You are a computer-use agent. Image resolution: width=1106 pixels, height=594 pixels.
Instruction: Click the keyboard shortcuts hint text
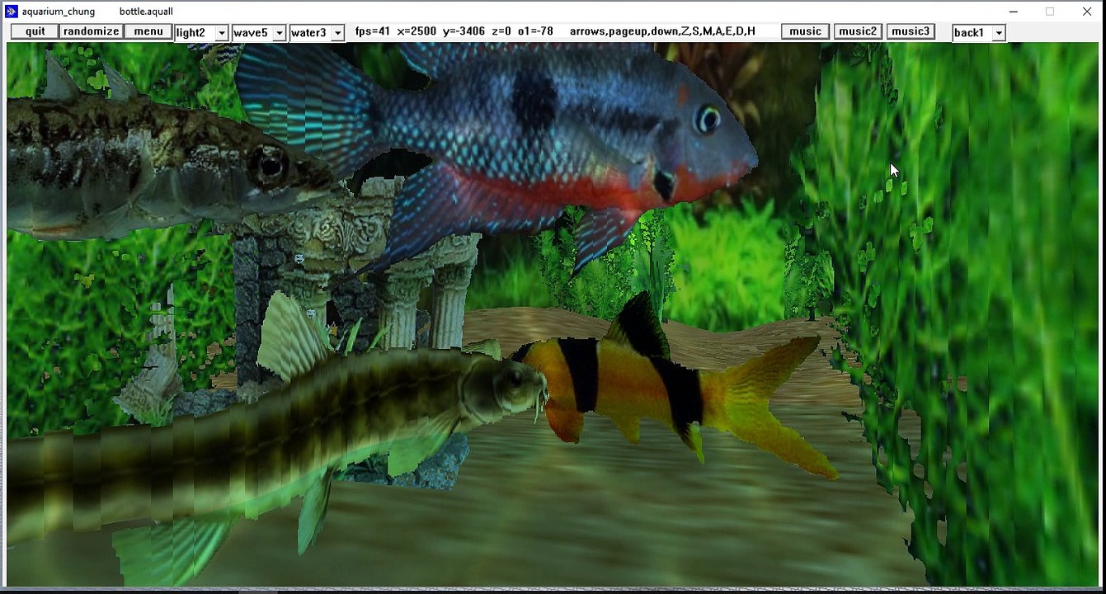[x=662, y=31]
